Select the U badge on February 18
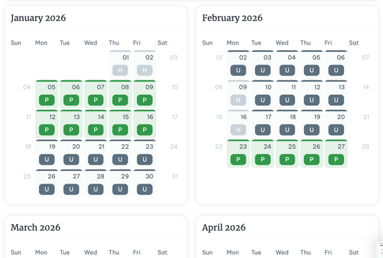The image size is (383, 258). coord(287,130)
